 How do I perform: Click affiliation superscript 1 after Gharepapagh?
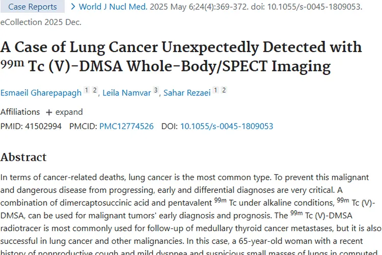(x=87, y=91)
